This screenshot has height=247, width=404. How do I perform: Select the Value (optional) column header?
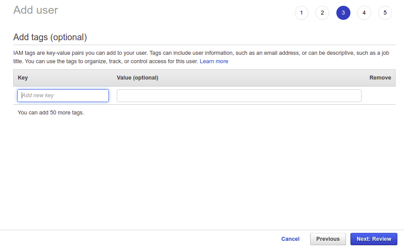138,78
